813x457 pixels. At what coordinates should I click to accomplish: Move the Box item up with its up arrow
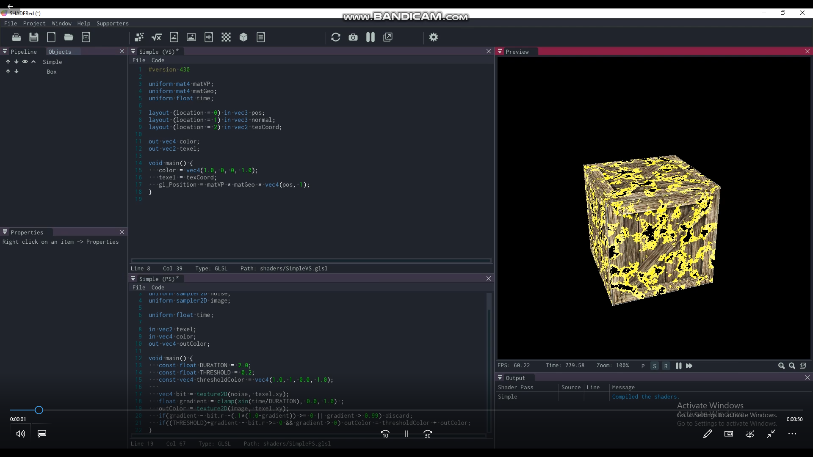[8, 72]
